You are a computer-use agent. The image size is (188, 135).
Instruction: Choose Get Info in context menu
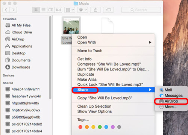[x=113, y=59]
